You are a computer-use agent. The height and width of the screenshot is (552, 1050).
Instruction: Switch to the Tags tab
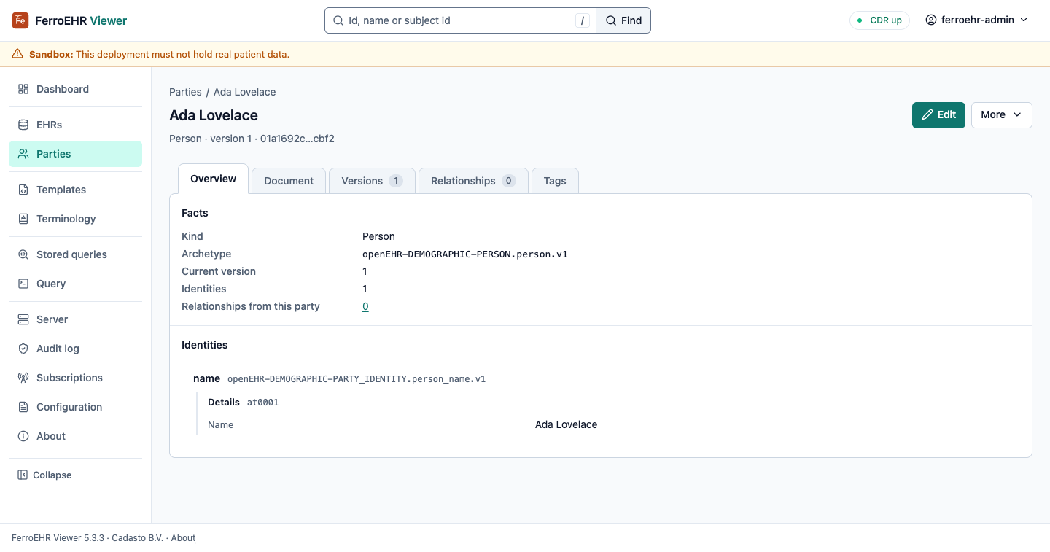[x=555, y=181]
